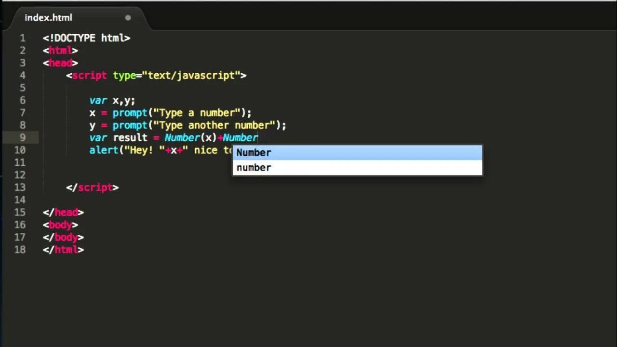The width and height of the screenshot is (617, 347).
Task: Click line number 18 in gutter
Action: 20,250
